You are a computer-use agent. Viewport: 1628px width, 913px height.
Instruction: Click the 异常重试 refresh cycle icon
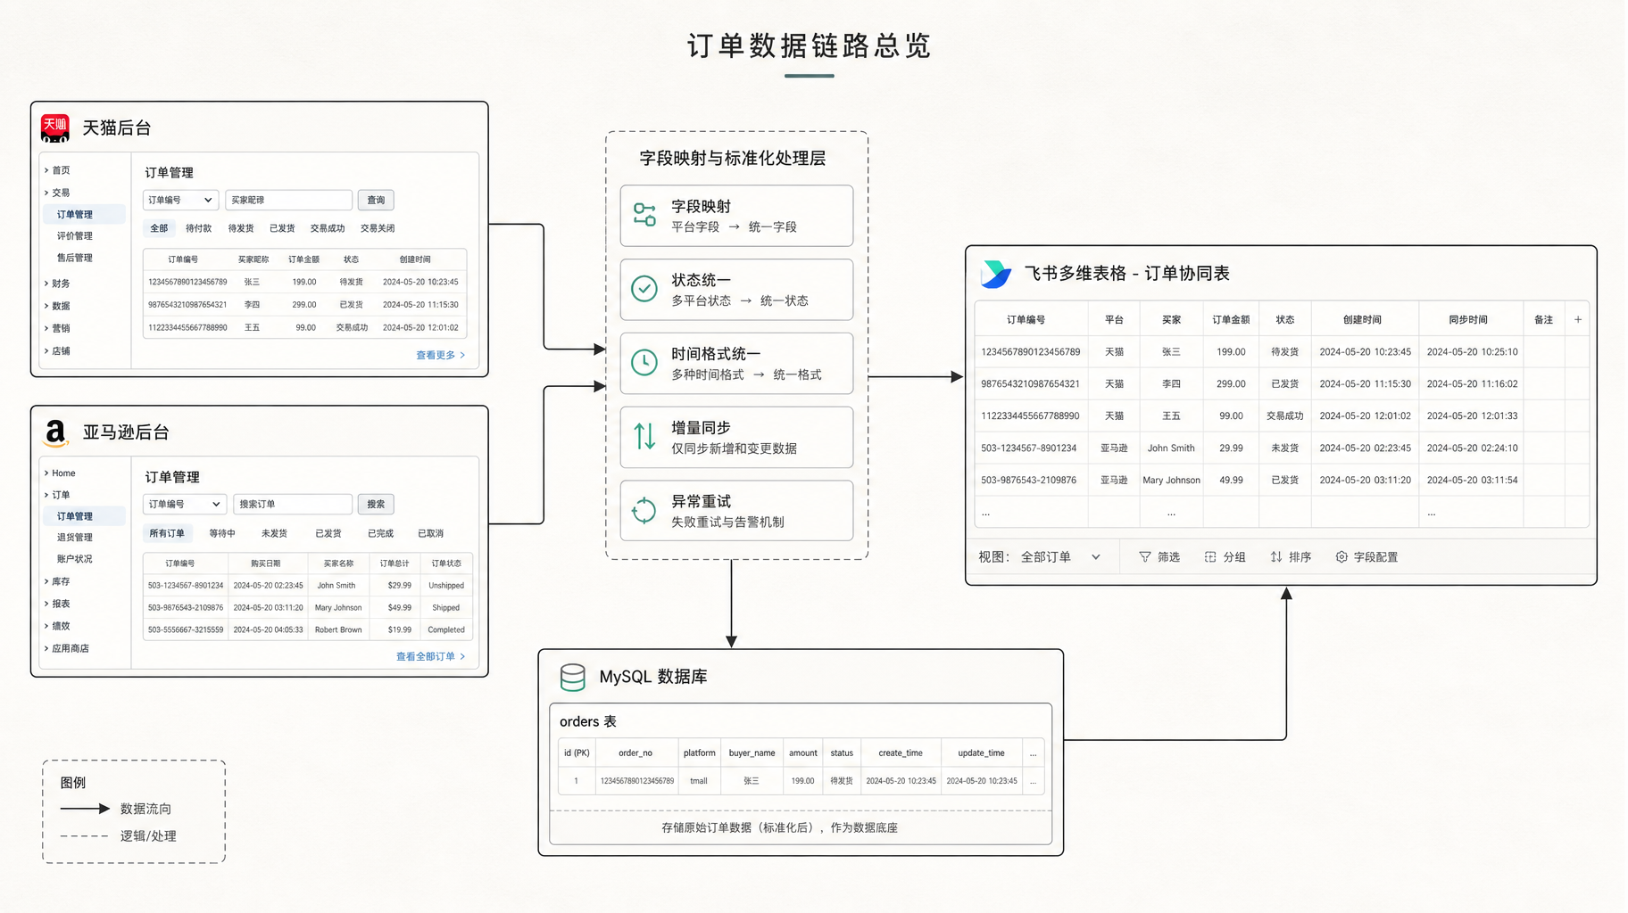click(x=644, y=511)
